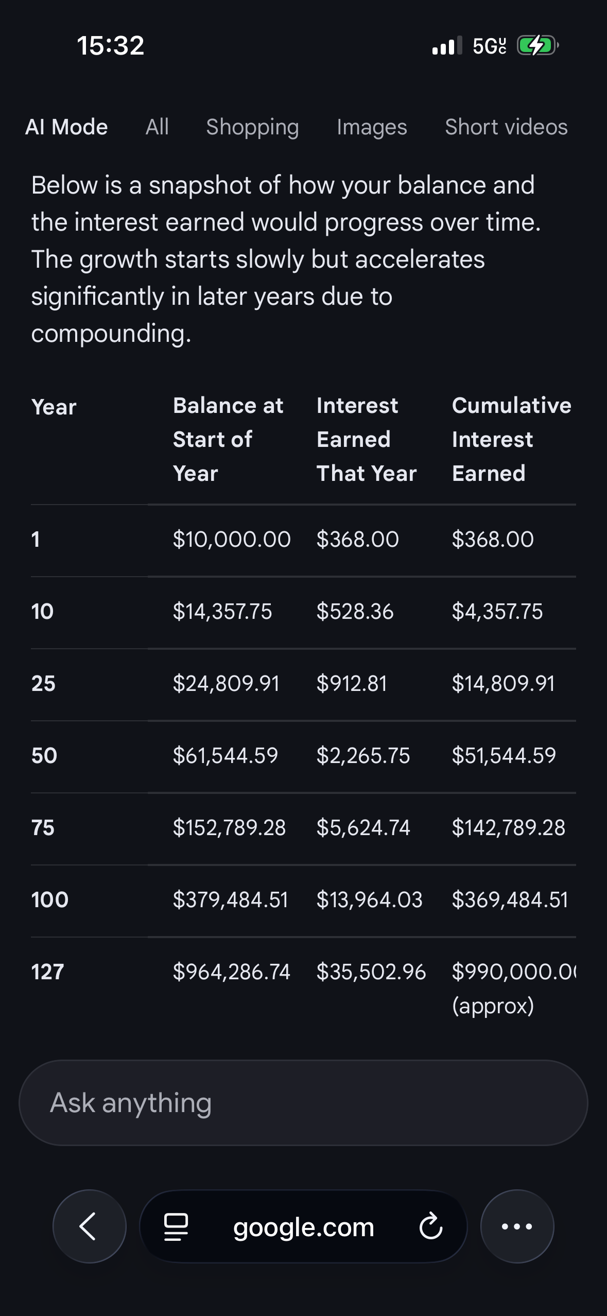Tap the 5G network indicator

489,46
